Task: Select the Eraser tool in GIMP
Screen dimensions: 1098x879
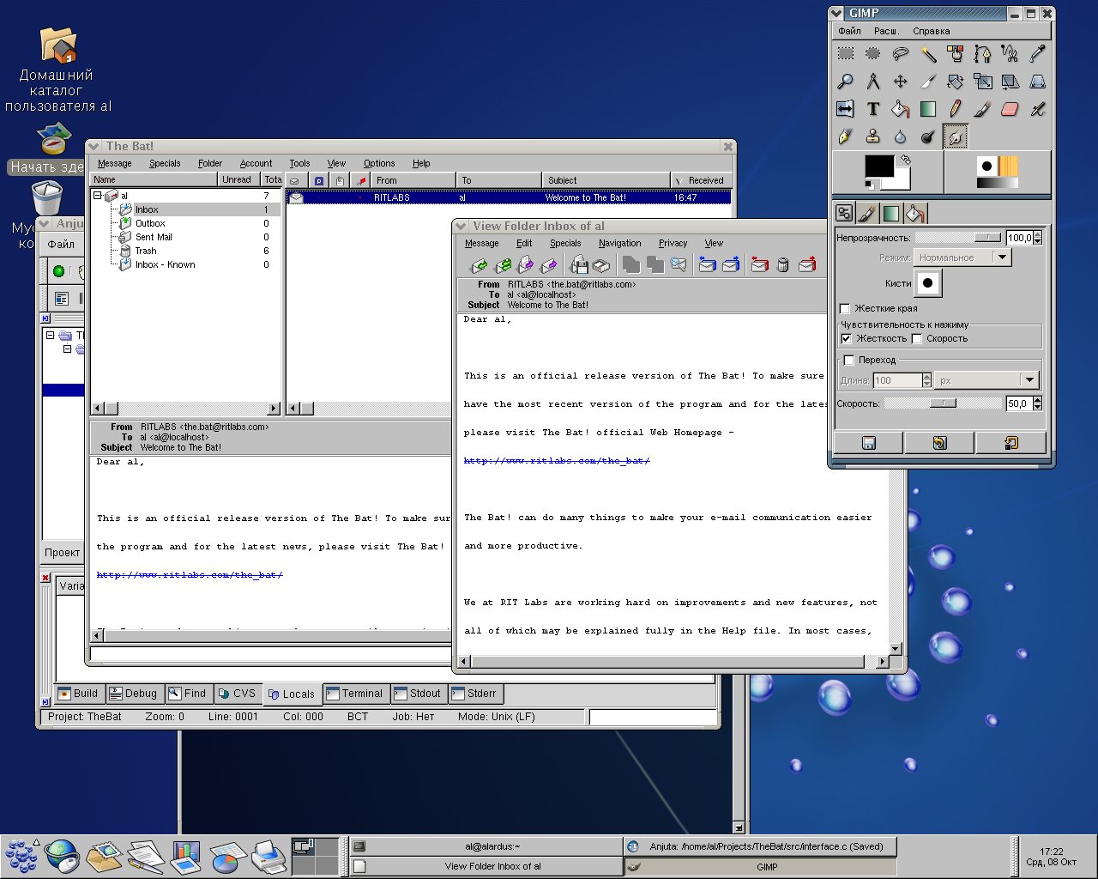Action: tap(1011, 109)
